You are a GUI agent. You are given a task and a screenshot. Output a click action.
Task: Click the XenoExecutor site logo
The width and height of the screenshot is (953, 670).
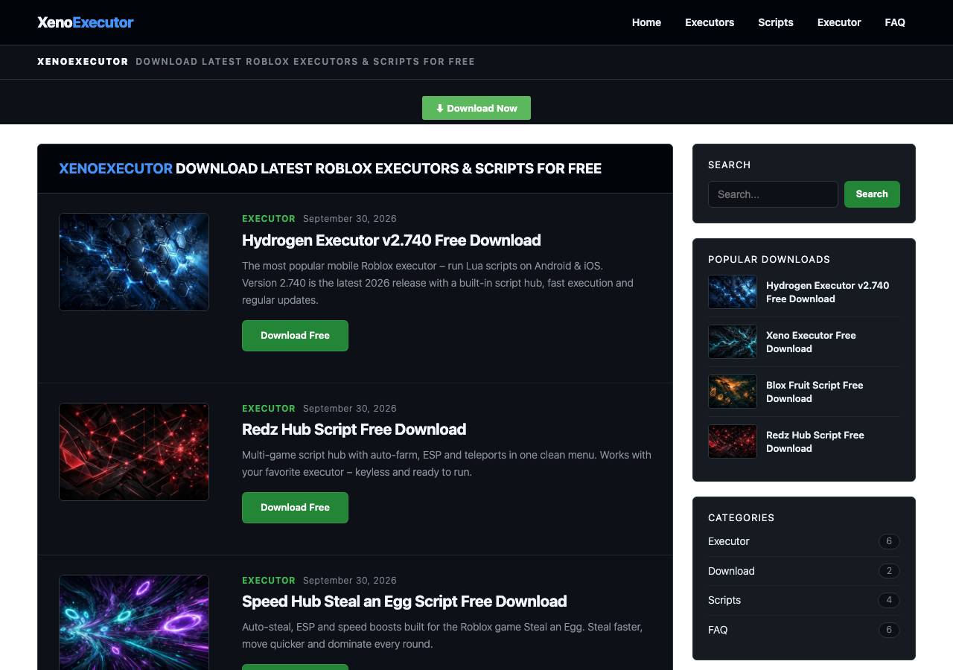click(x=86, y=22)
